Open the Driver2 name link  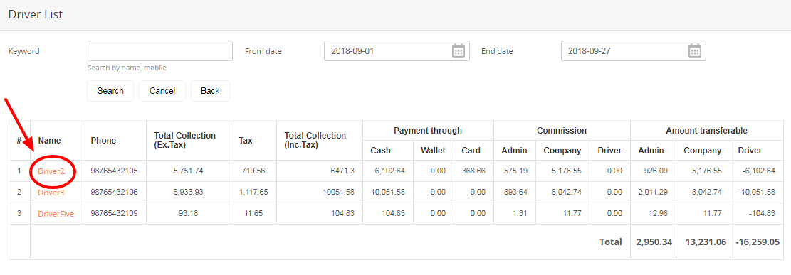tap(51, 171)
